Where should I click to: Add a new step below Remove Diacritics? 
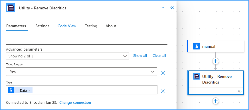click(x=216, y=101)
